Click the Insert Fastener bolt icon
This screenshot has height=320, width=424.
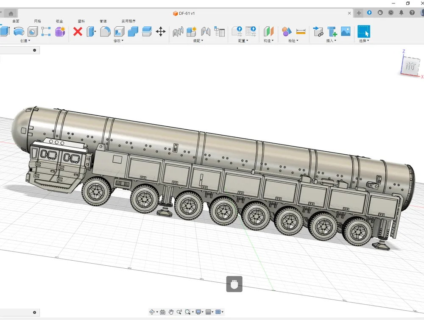332,32
